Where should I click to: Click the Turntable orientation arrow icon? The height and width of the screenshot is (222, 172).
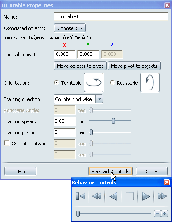(x=94, y=82)
